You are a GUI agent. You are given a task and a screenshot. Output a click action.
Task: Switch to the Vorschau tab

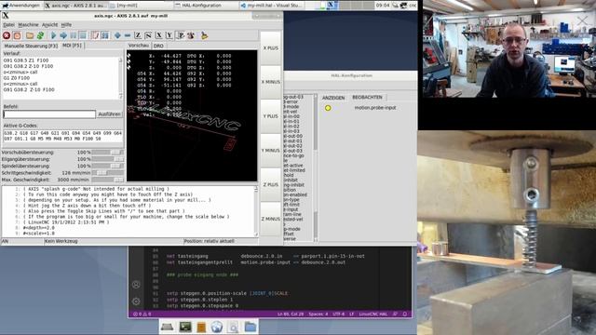tap(139, 46)
